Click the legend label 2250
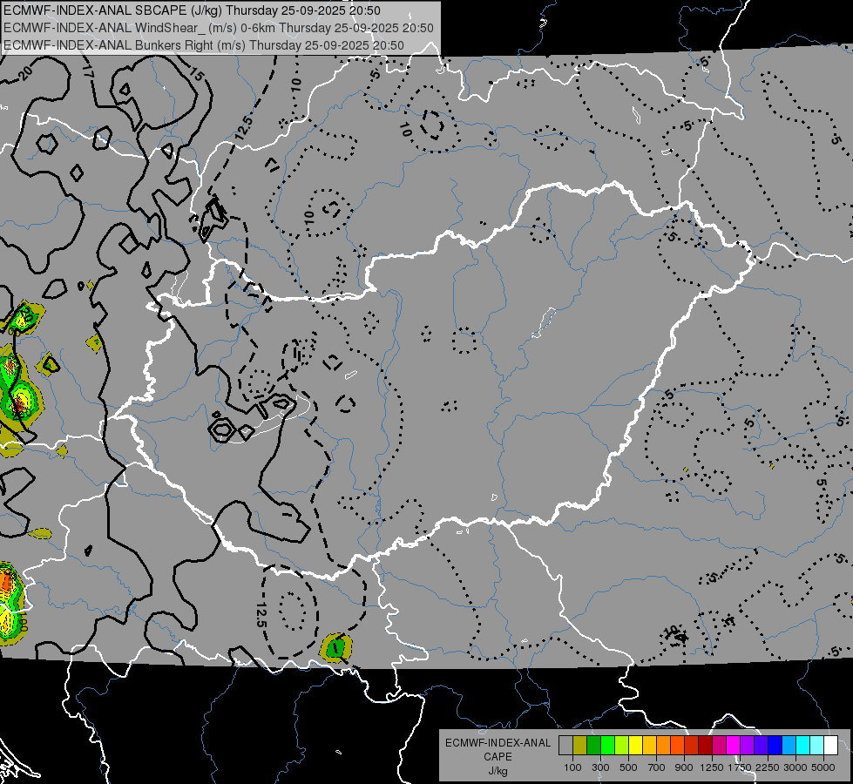Viewport: 853px width, 784px height. [x=768, y=767]
